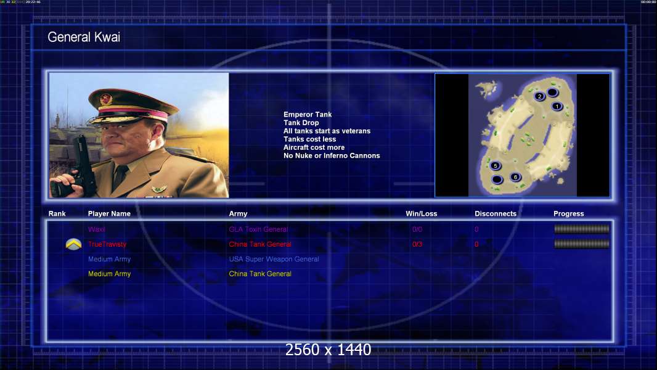Click the General Kwai portrait image

coord(139,135)
